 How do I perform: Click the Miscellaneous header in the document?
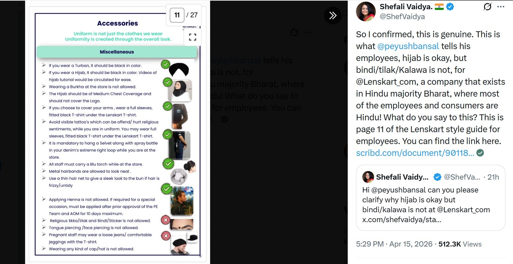point(117,52)
